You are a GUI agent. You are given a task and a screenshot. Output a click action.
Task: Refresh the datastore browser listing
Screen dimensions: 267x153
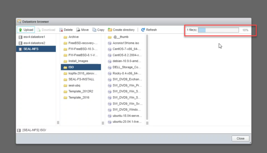149,30
